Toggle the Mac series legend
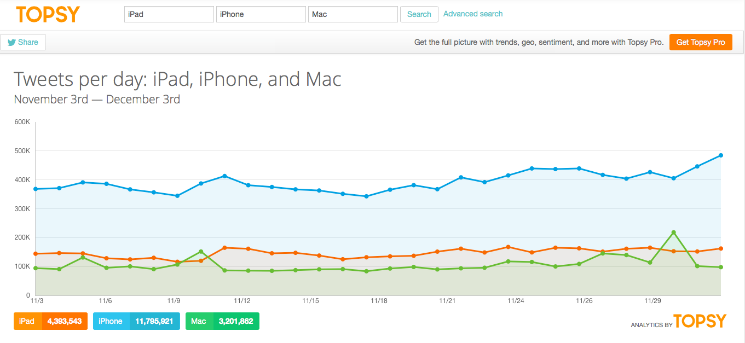Image resolution: width=745 pixels, height=343 pixels. (199, 321)
